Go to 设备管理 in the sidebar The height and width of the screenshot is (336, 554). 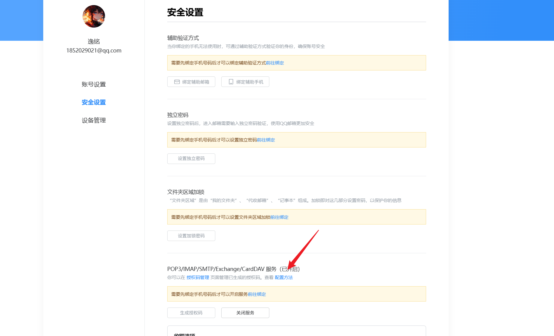coord(94,120)
